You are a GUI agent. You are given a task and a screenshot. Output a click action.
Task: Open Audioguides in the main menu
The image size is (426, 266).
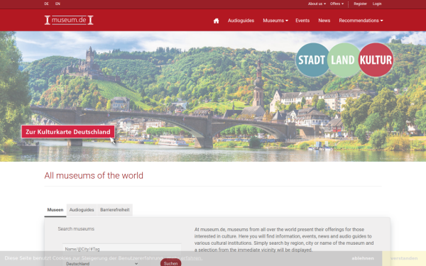241,21
